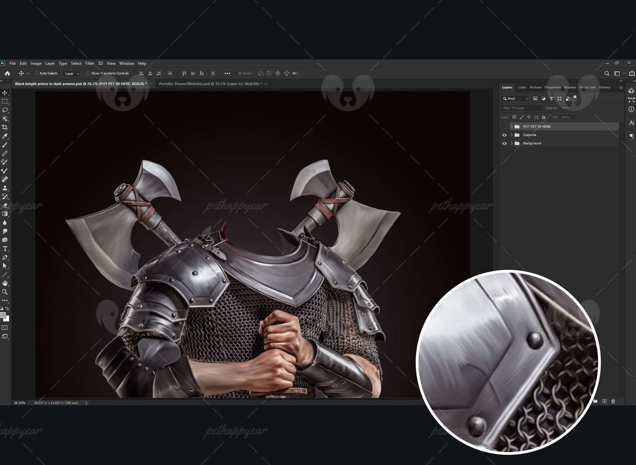Select the Brush tool
Viewport: 636px width, 465px height.
click(5, 145)
